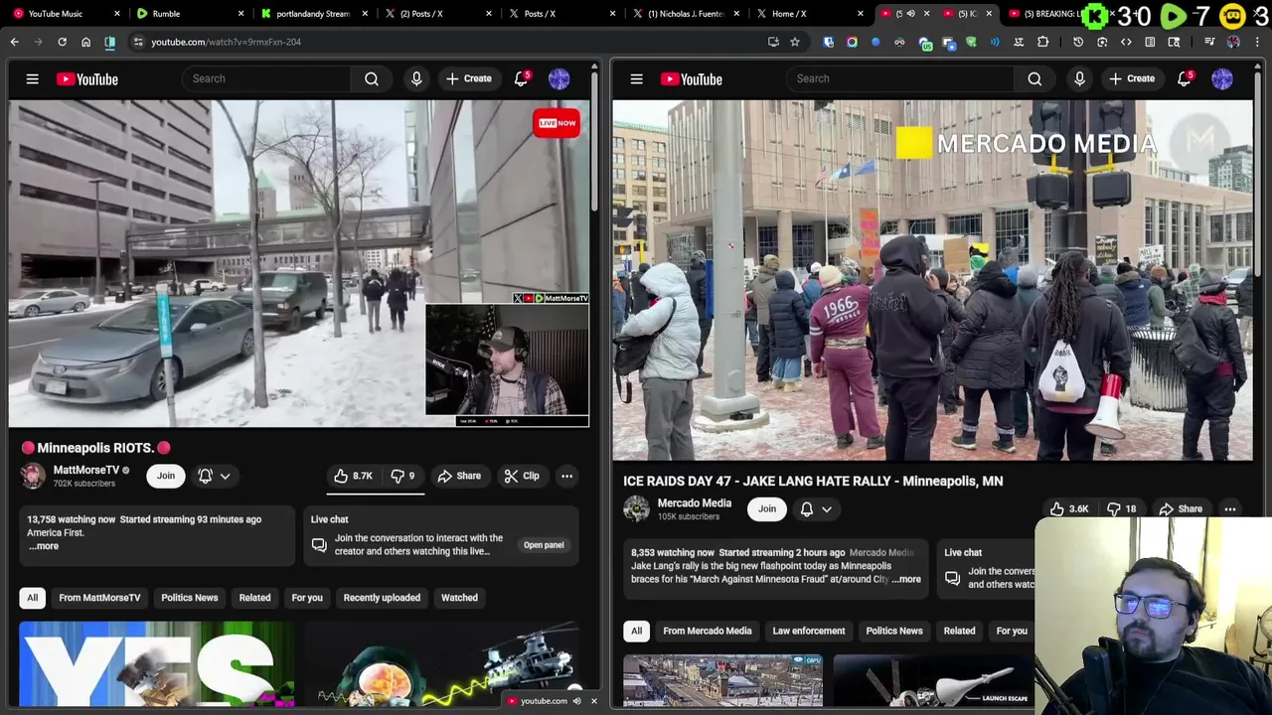
Task: Start voice search in left YouTube window
Action: [416, 78]
